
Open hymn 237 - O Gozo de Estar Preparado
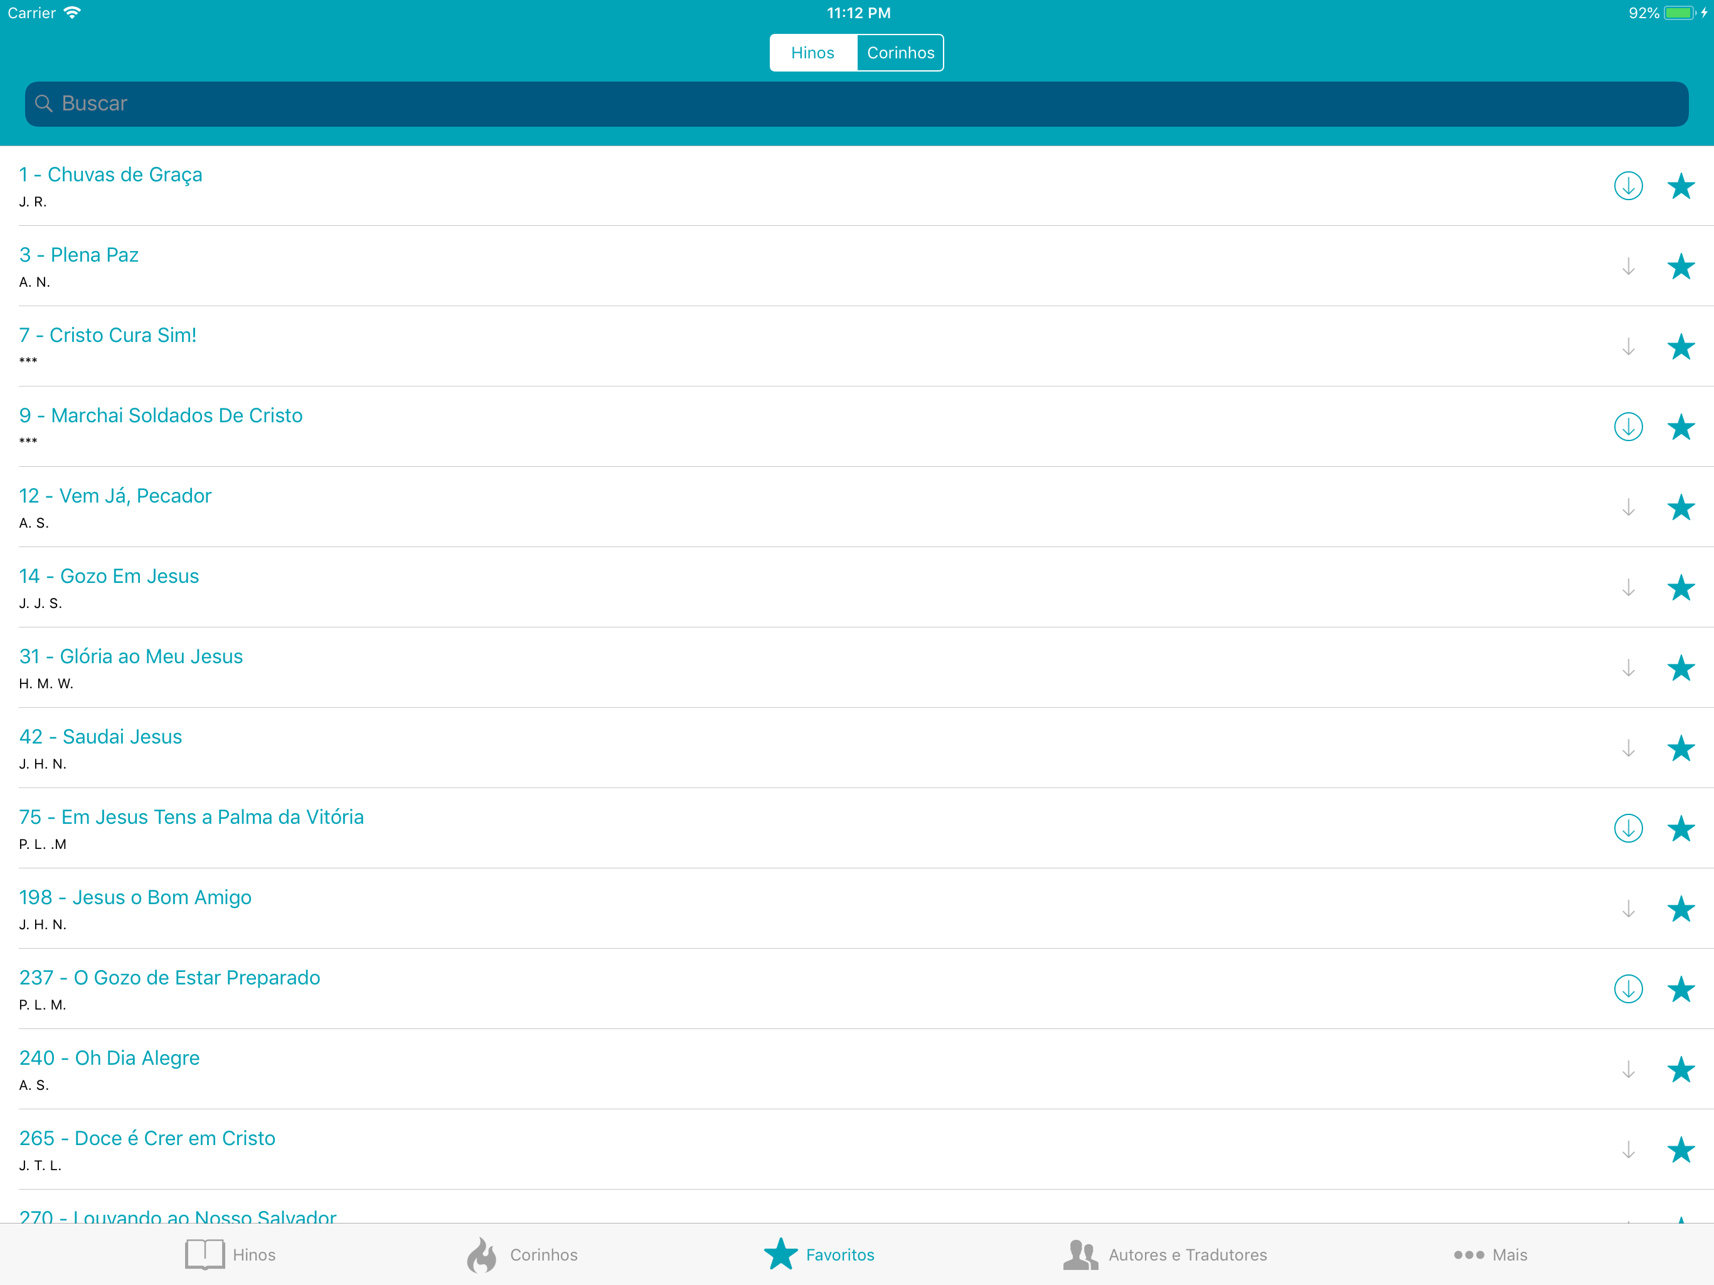(x=857, y=989)
